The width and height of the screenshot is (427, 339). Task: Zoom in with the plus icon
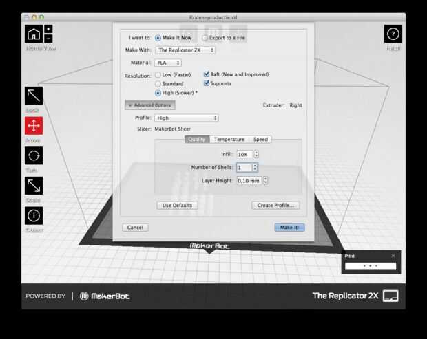coord(48,29)
